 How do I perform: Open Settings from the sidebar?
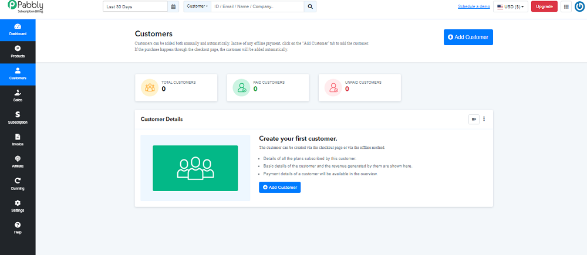[x=18, y=206]
